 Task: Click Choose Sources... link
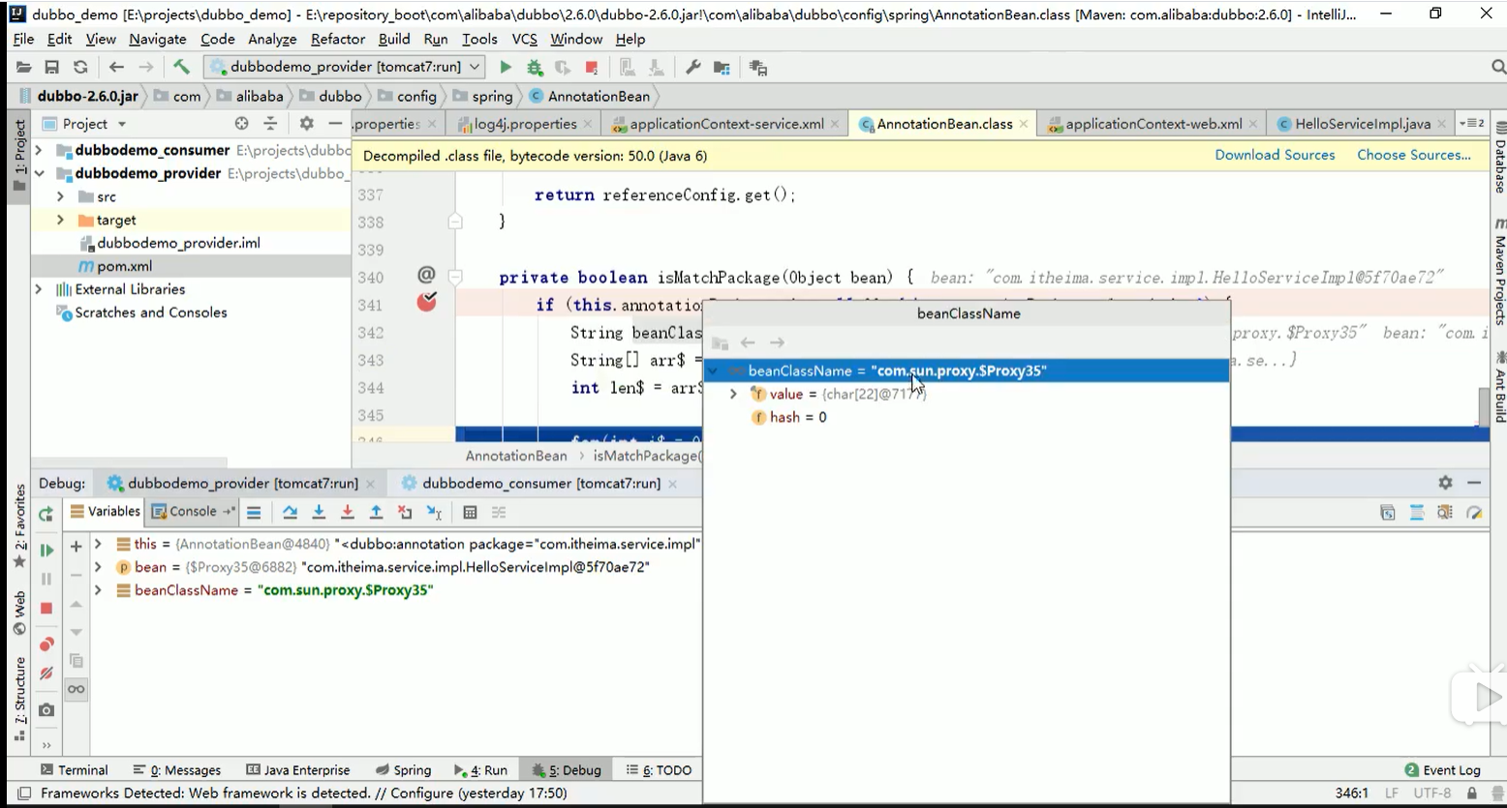(x=1413, y=155)
